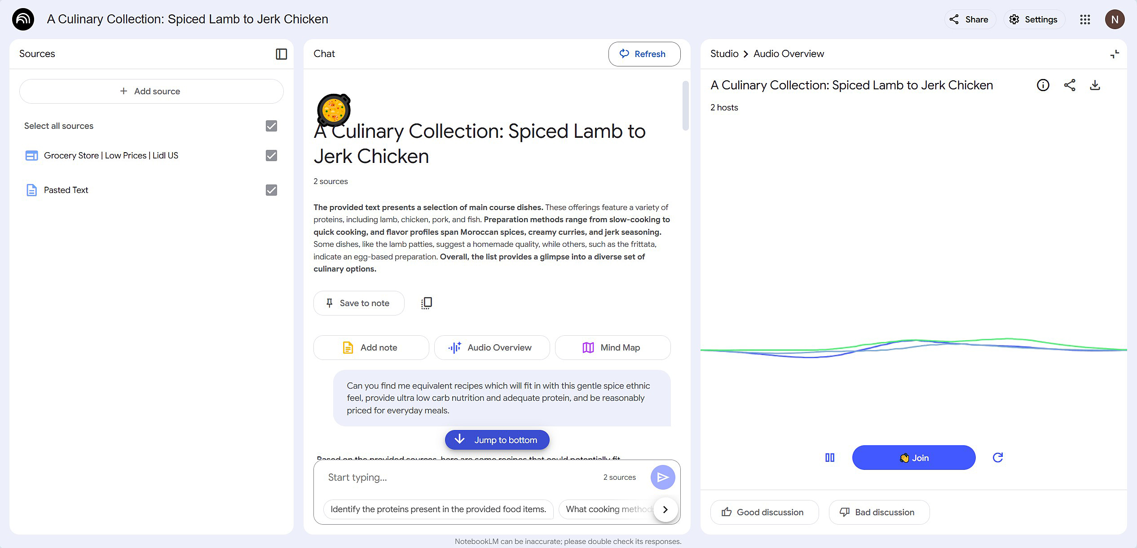Jump to bottom of chat

(x=497, y=440)
